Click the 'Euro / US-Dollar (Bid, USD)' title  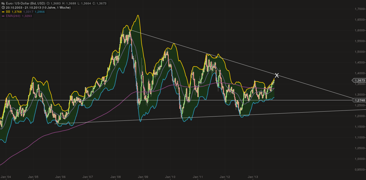pyautogui.click(x=25, y=3)
